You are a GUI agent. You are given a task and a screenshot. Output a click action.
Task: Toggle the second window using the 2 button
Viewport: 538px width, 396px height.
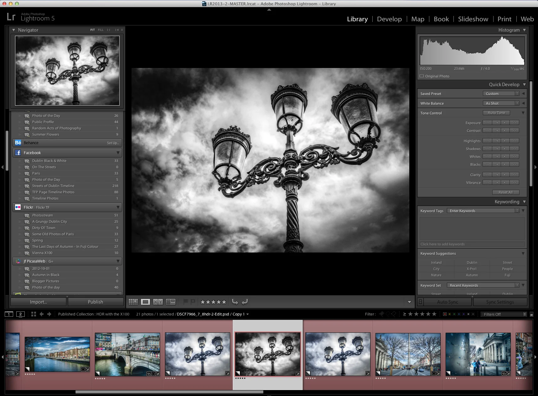pyautogui.click(x=21, y=314)
